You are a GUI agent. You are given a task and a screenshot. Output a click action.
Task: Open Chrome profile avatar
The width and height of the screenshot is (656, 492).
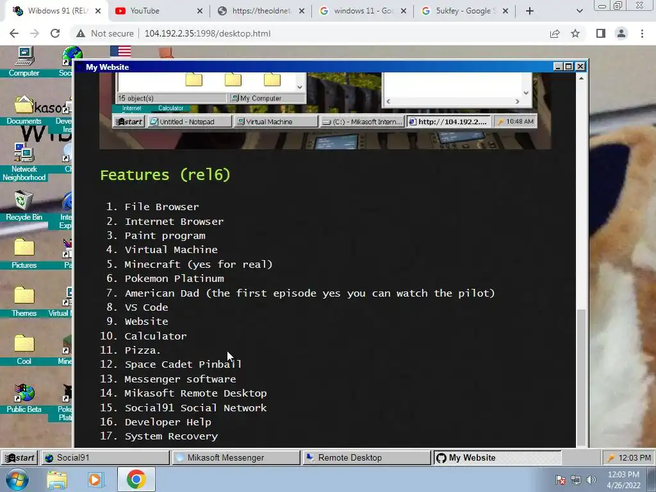621,33
